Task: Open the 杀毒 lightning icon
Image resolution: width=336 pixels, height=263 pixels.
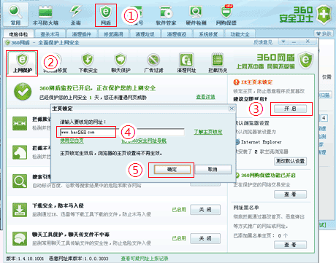Action: pyautogui.click(x=76, y=15)
